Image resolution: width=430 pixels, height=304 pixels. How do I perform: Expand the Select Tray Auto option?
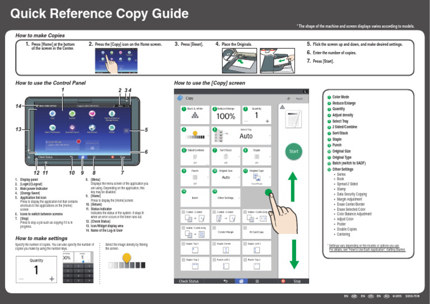[x=241, y=135]
